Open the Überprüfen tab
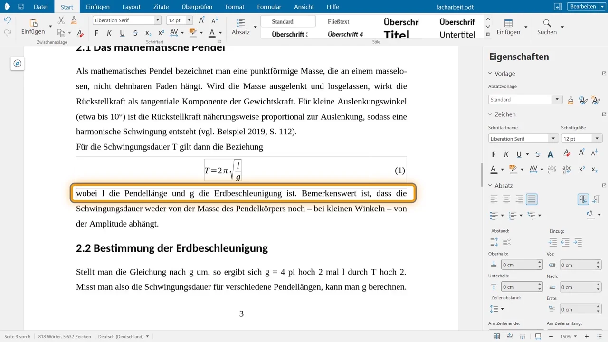 tap(197, 7)
